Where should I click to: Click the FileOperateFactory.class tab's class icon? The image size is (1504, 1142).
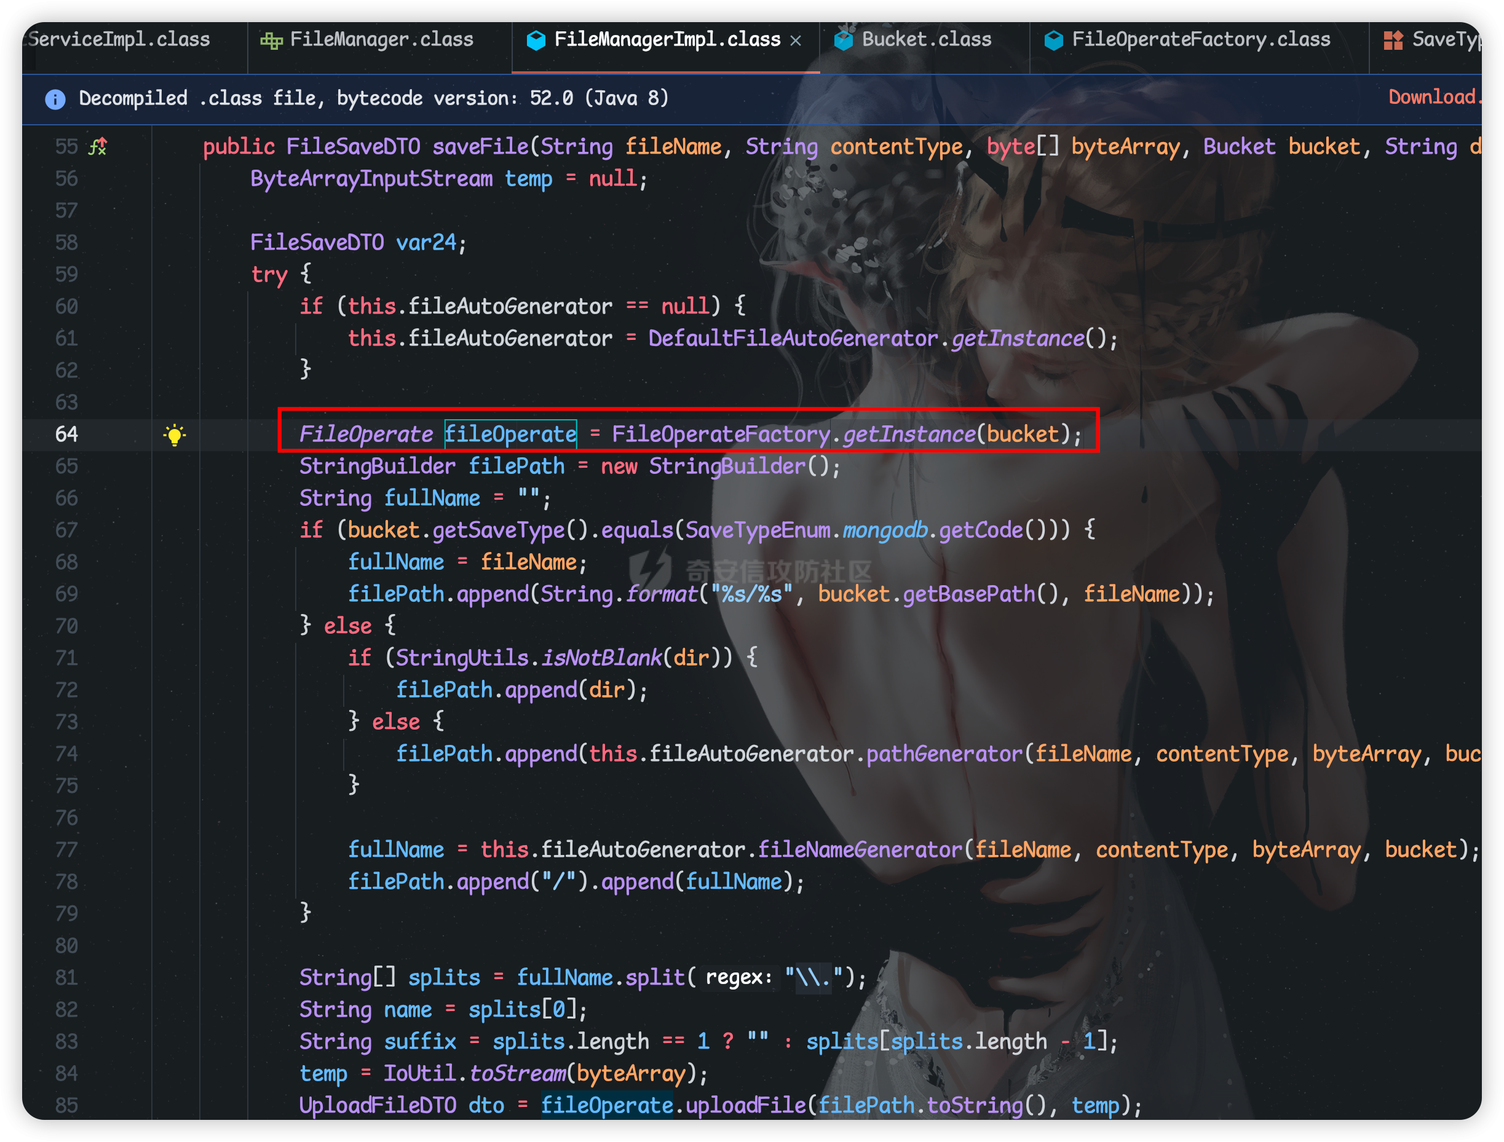point(1053,40)
